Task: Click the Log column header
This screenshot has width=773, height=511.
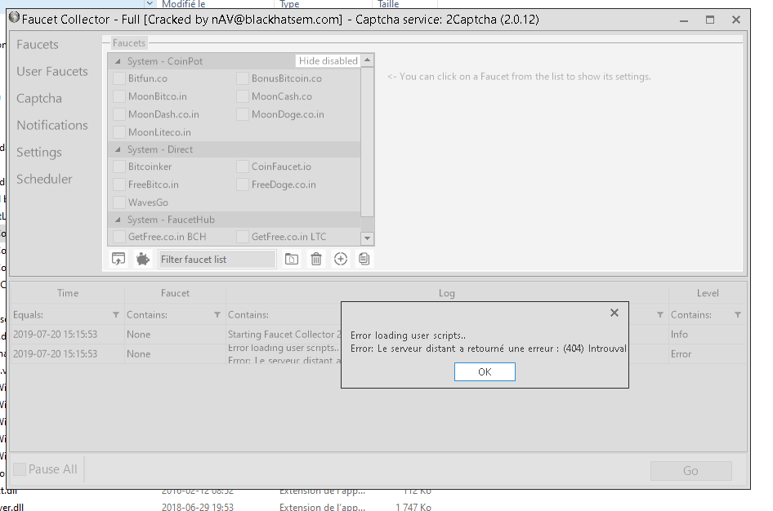Action: tap(447, 293)
